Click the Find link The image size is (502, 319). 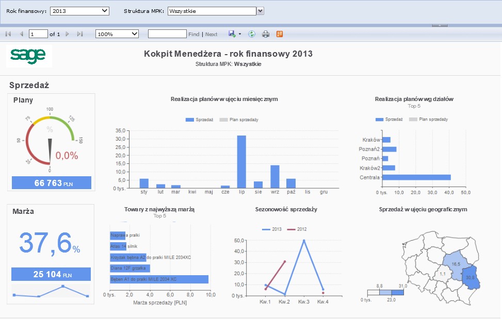[193, 35]
